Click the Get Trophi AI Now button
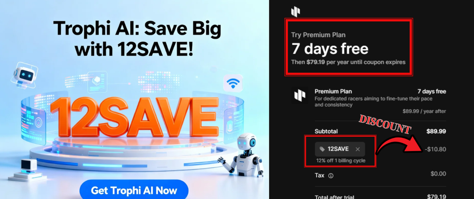Viewport: 474px width, 199px height. pyautogui.click(x=134, y=190)
